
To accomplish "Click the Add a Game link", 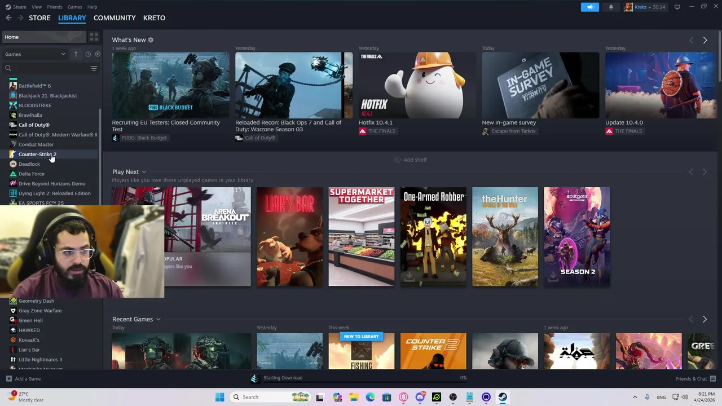I will [x=28, y=379].
